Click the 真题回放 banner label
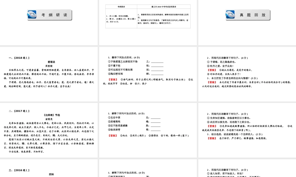Screen dimensions: 296x177 252,15
